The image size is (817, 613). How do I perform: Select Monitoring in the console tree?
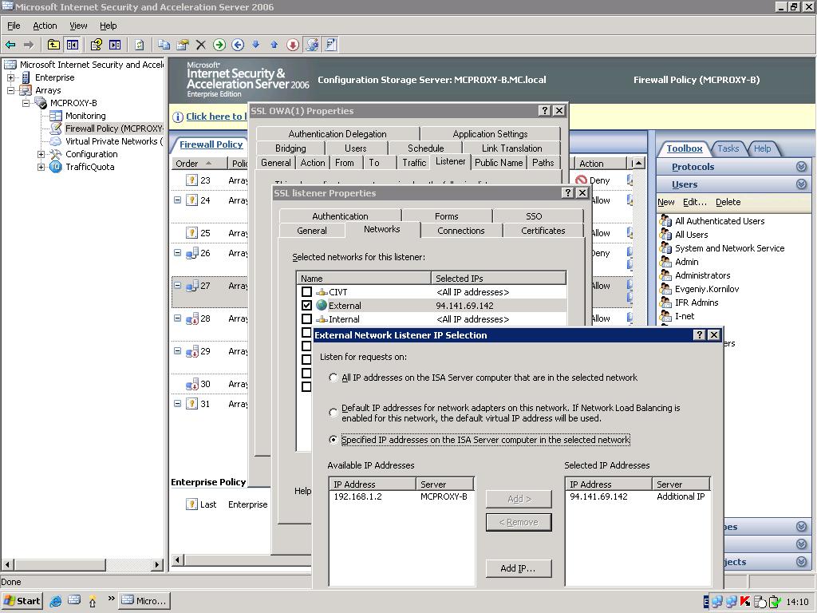tap(85, 116)
